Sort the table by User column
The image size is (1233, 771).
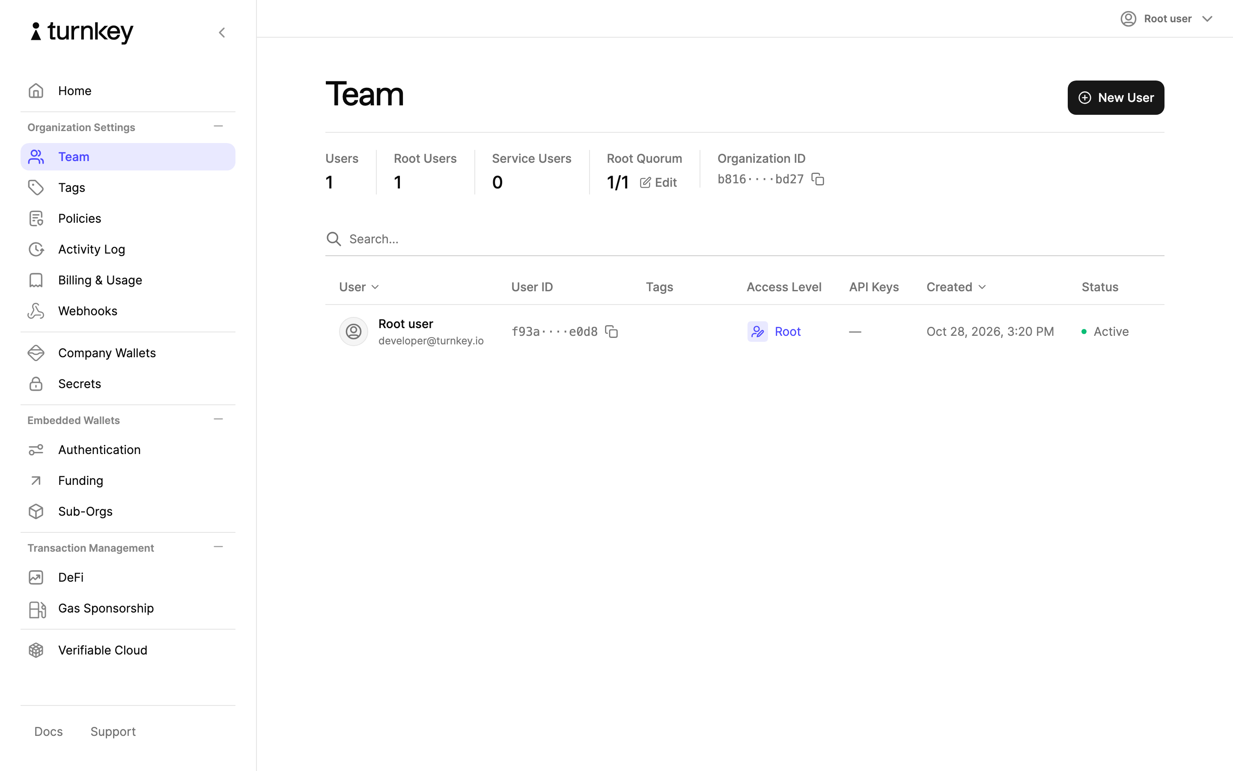tap(359, 287)
